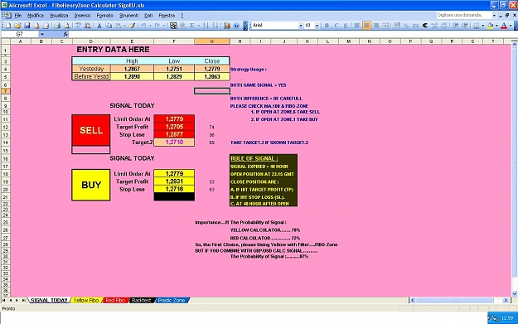Viewport: 518px width, 324px height.
Task: Create a new workbook
Action: [x=8, y=26]
